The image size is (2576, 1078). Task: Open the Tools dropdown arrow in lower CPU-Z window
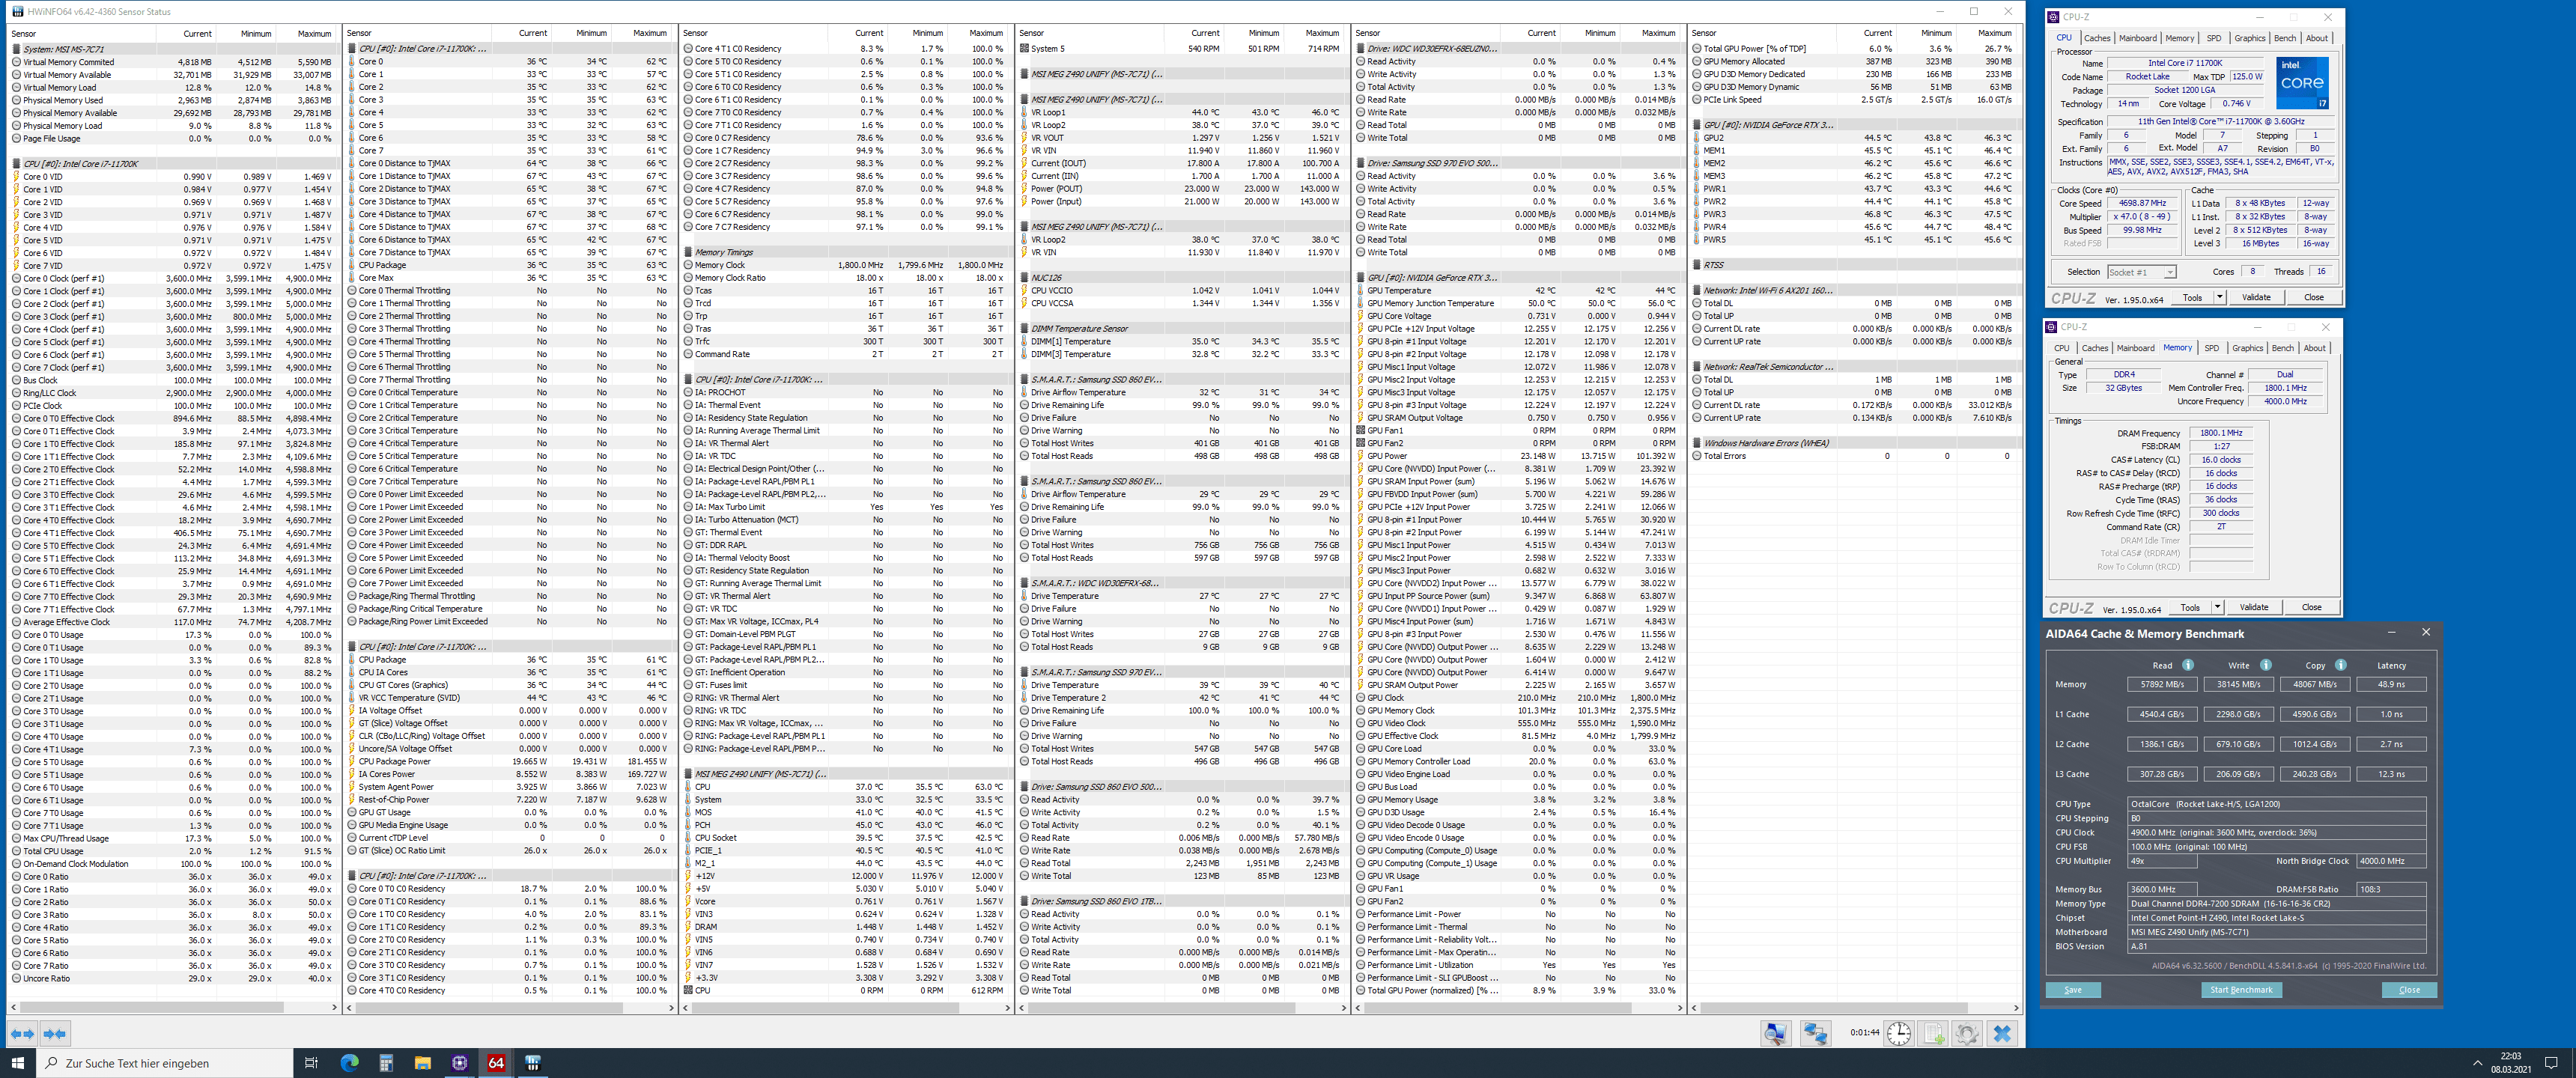(x=2217, y=607)
